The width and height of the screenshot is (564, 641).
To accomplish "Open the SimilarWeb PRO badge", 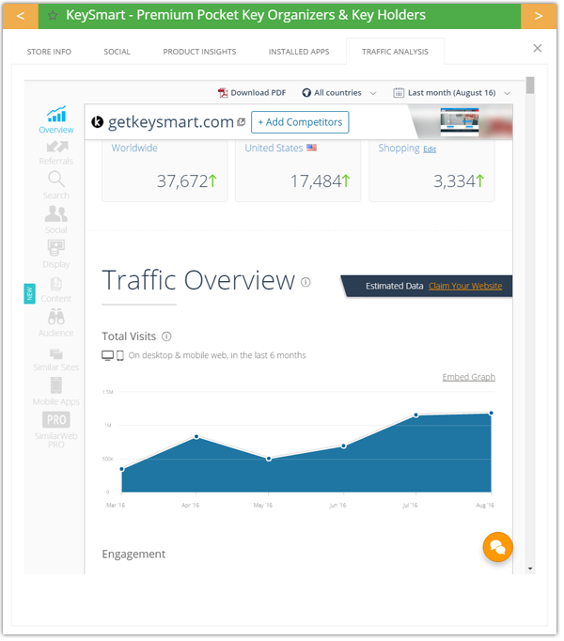I will pyautogui.click(x=56, y=420).
